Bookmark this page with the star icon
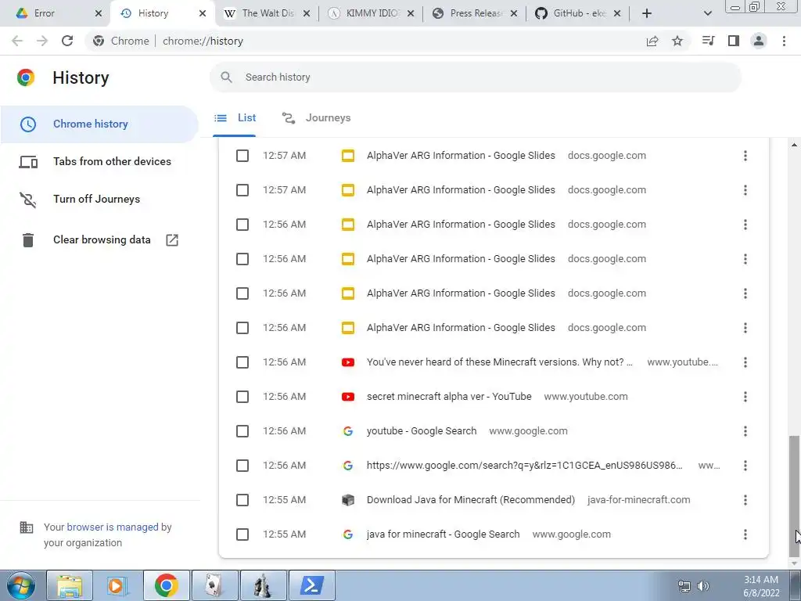The height and width of the screenshot is (601, 801). (x=677, y=41)
